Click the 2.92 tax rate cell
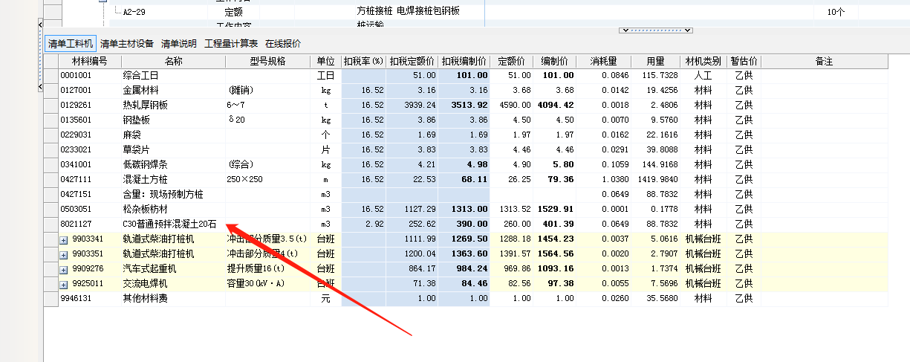 (363, 224)
